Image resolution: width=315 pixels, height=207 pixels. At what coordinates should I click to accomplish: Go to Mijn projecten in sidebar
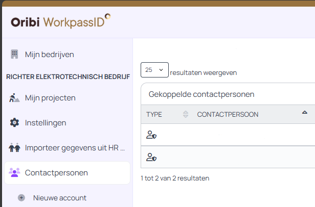click(x=50, y=98)
